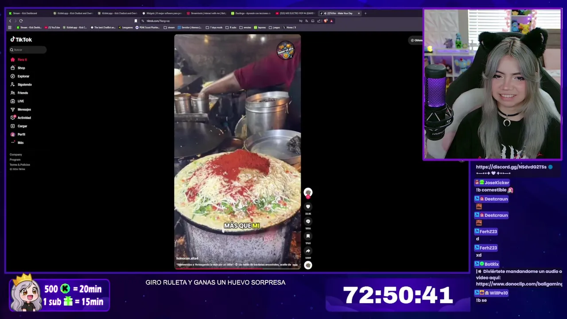Open the stream bookmarks folder
Image resolution: width=567 pixels, height=319 pixels.
point(169,27)
